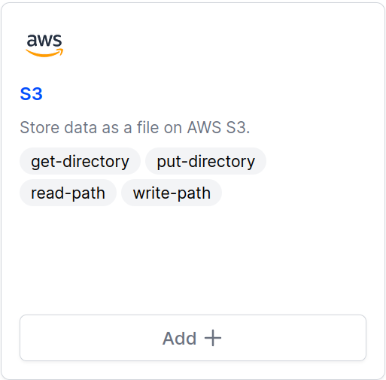The image size is (386, 380).
Task: Choose the read-path capability chip
Action: tap(68, 193)
